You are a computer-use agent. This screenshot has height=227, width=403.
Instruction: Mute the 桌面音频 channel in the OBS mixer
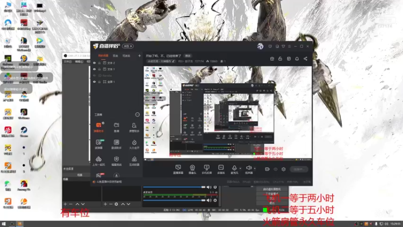coord(209,200)
